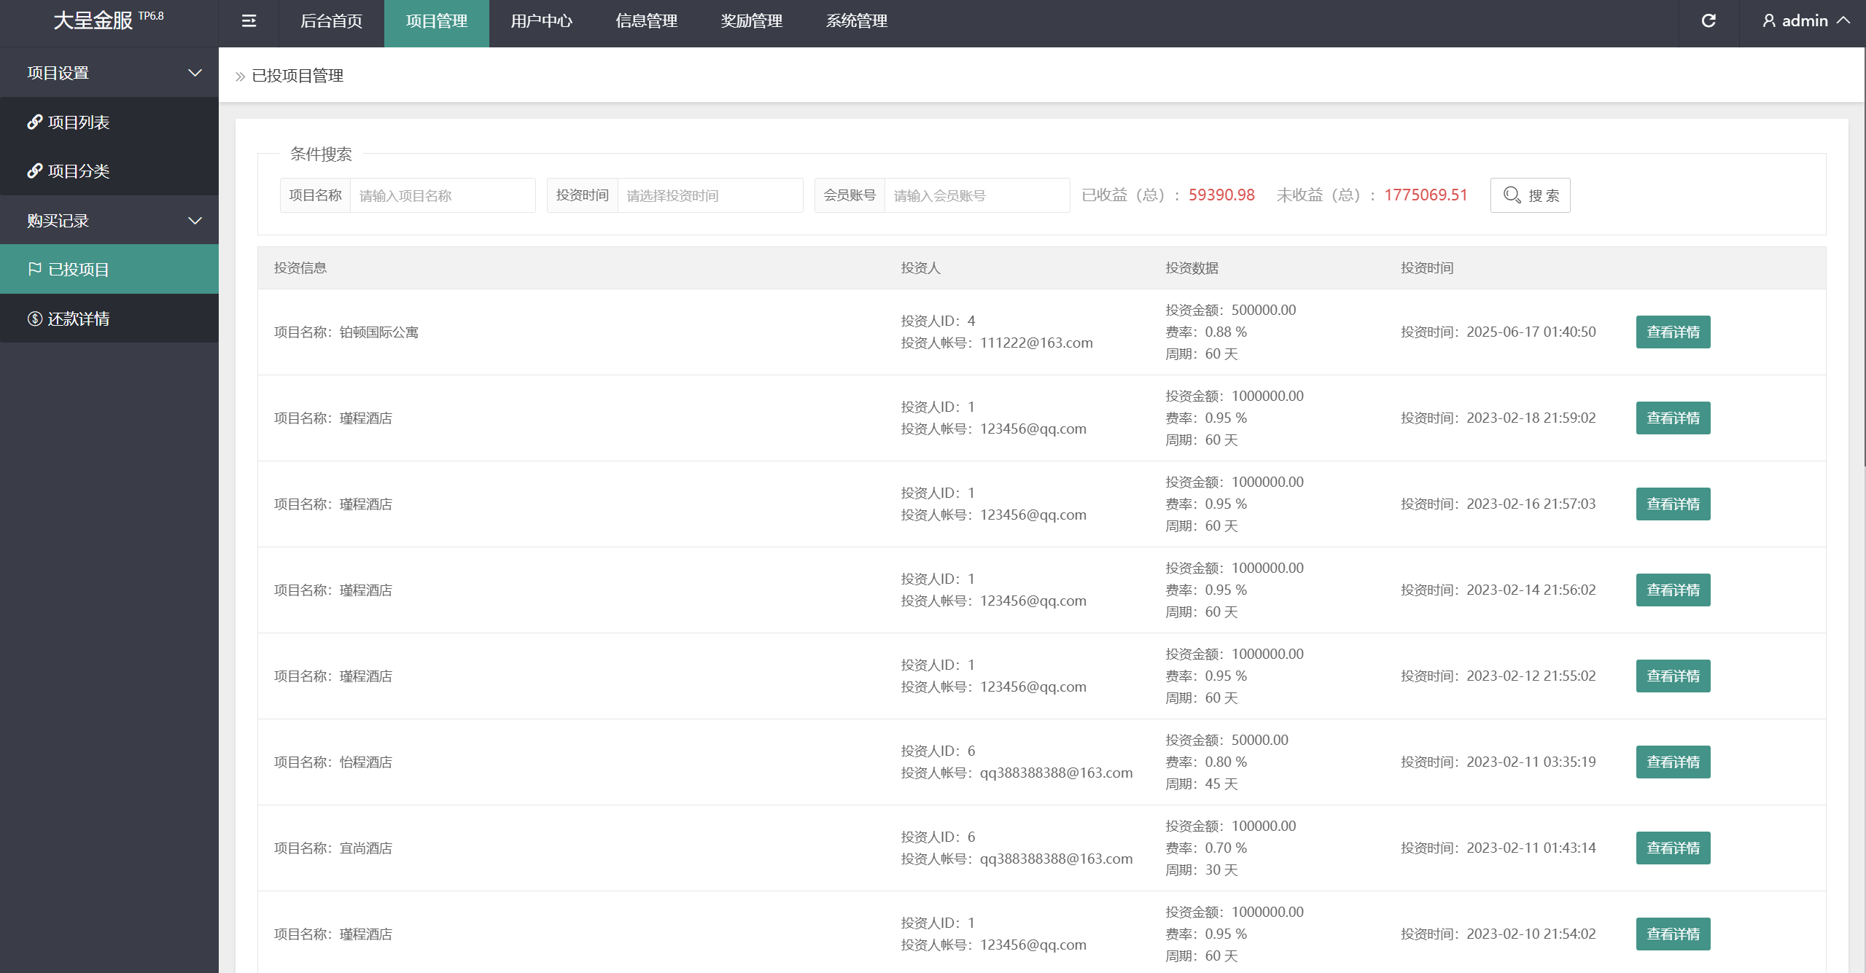Open 项目列表 link icon in sidebar

point(34,122)
